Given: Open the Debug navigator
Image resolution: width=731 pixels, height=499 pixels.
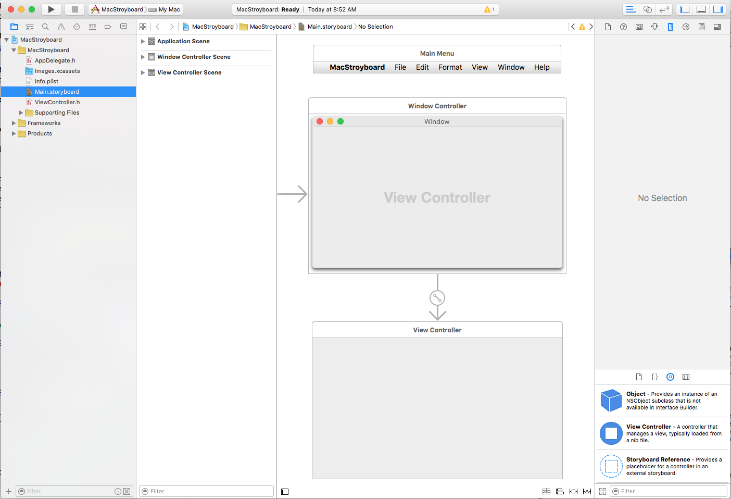Looking at the screenshot, I should tap(92, 27).
